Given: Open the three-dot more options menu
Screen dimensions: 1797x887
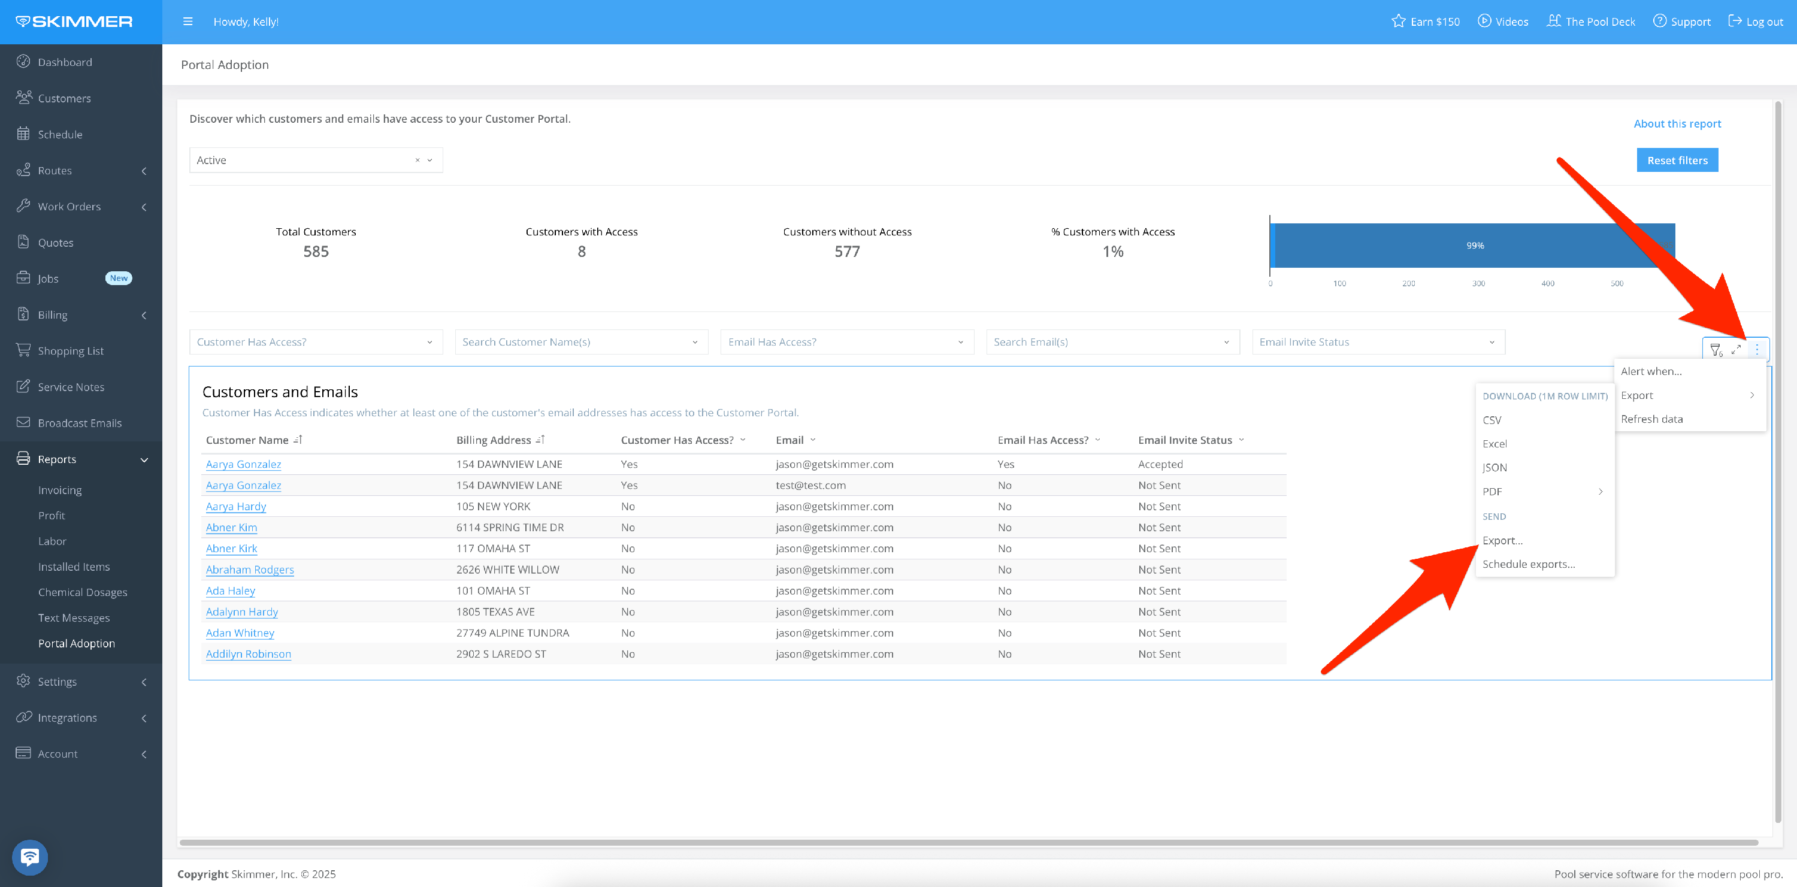Looking at the screenshot, I should [1756, 349].
